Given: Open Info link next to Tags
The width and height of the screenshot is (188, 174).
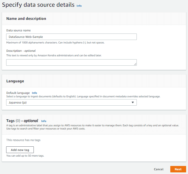Looking at the screenshot, I should (x=44, y=121).
